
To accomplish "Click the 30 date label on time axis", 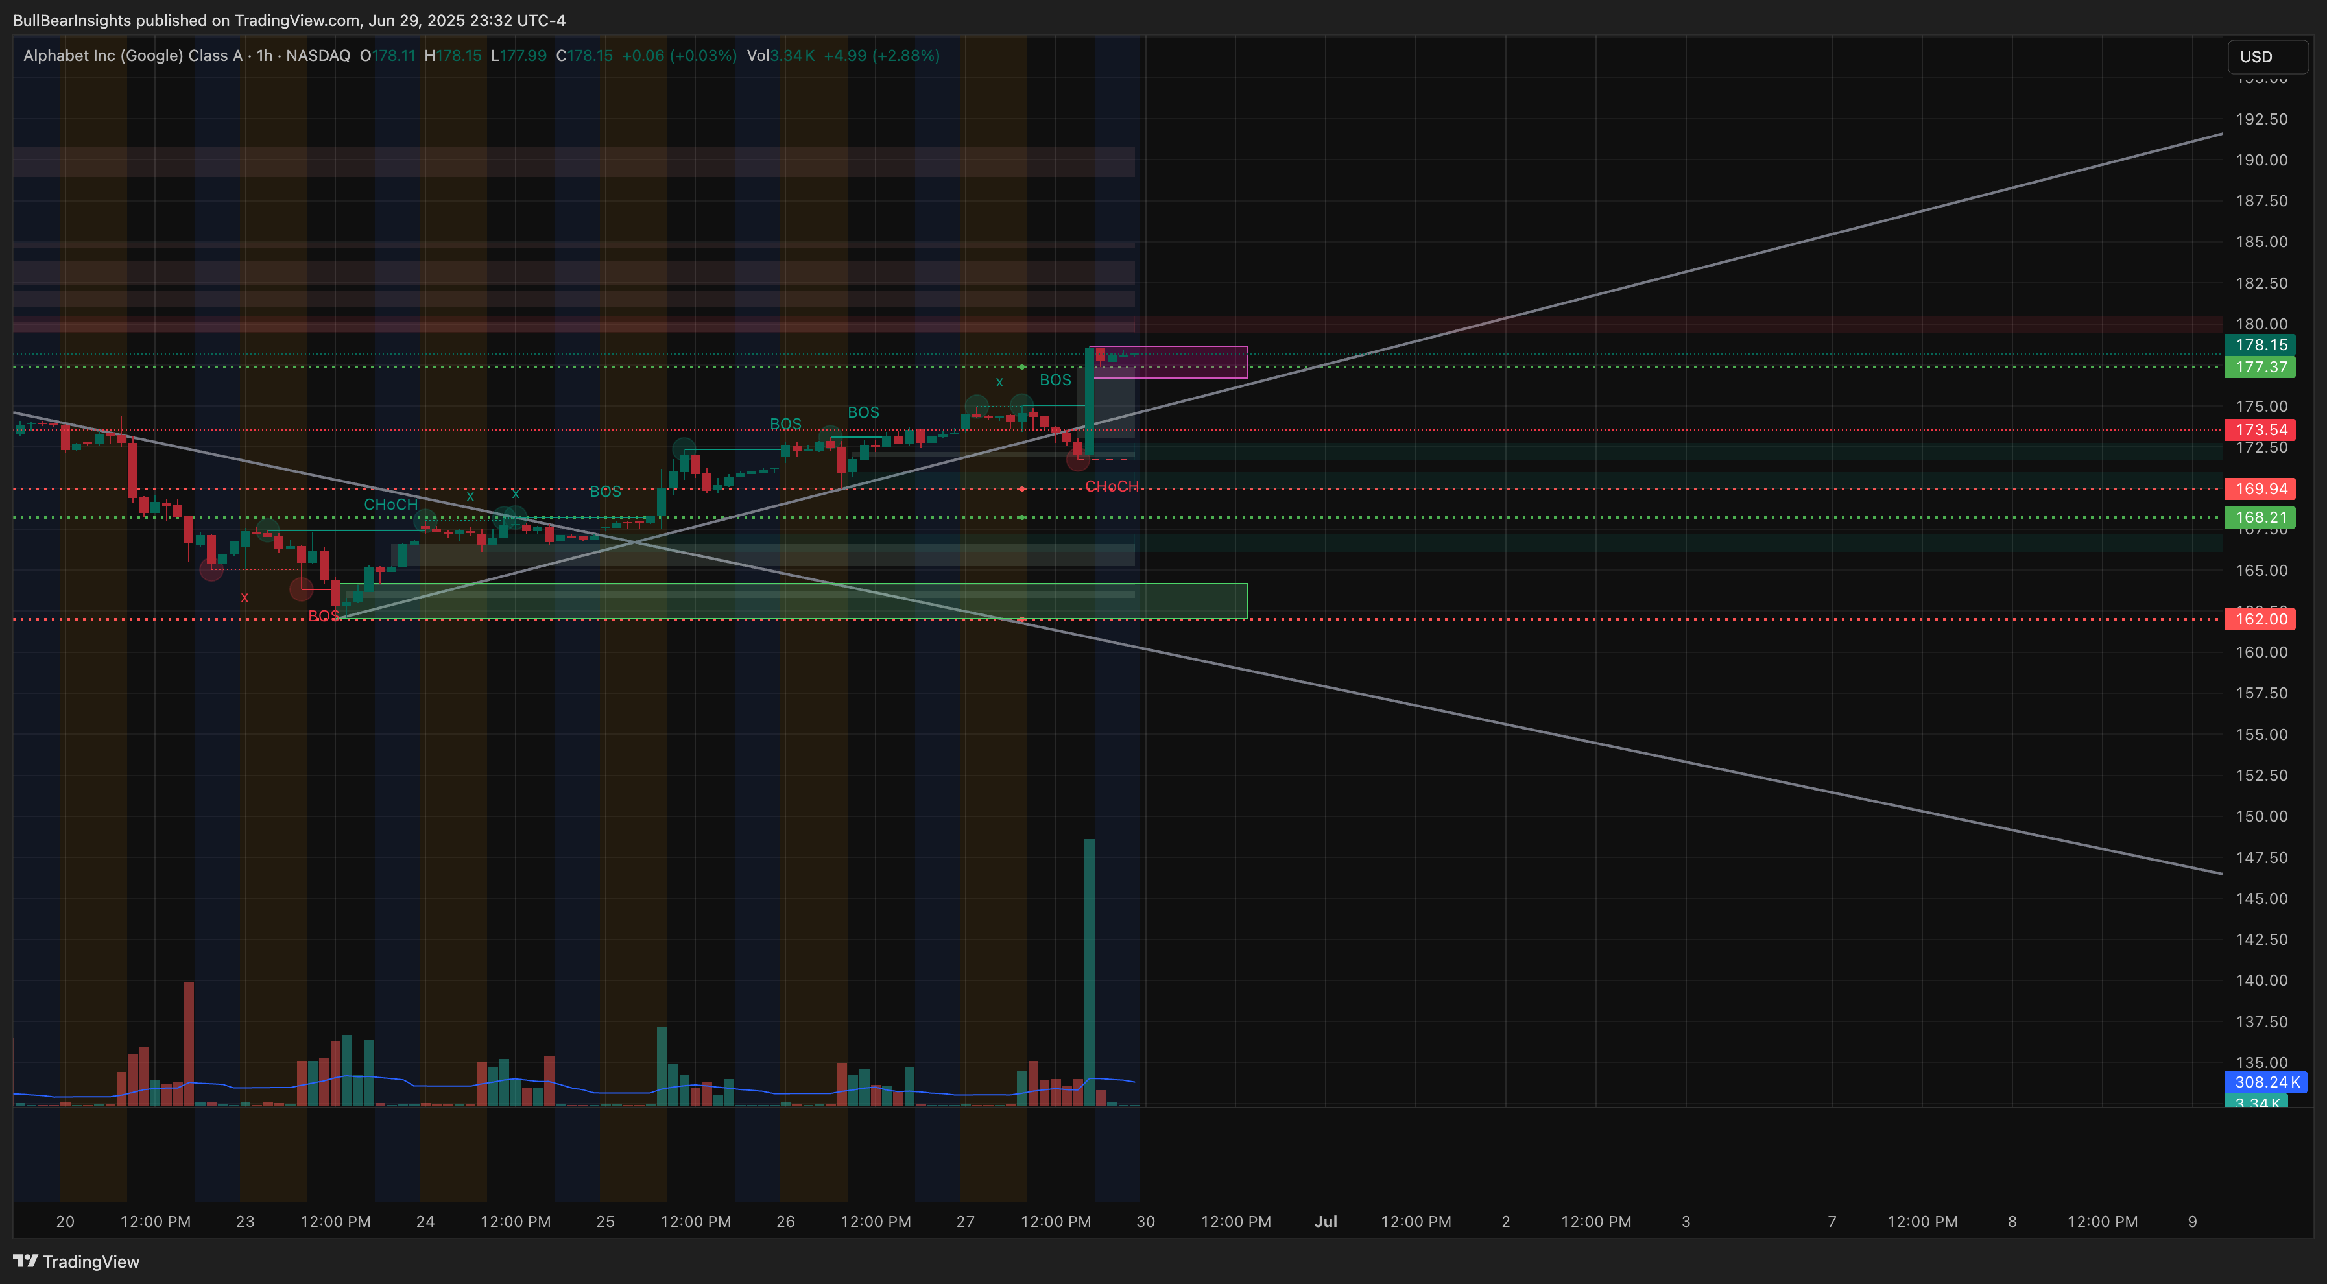I will click(1145, 1222).
